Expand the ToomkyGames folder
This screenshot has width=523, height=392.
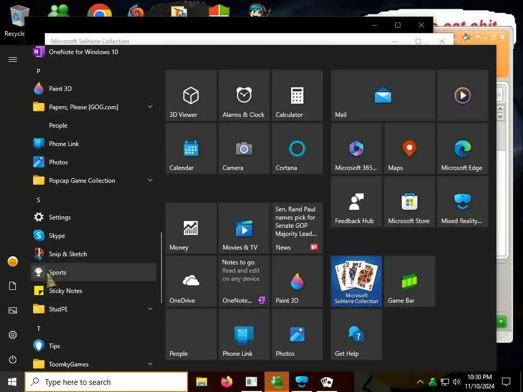coord(93,364)
